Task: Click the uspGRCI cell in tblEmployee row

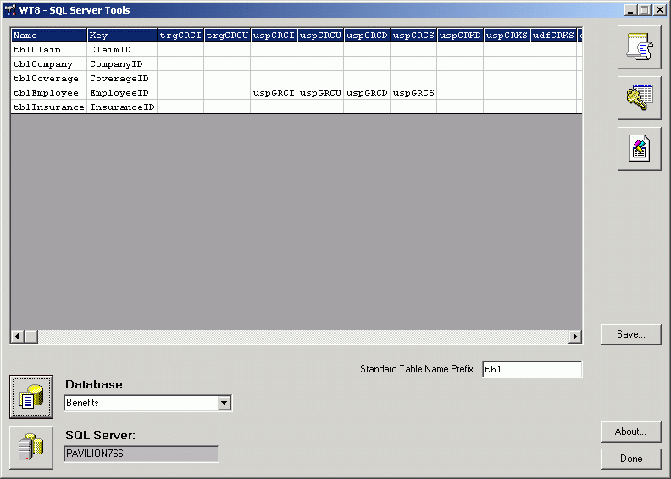Action: [274, 93]
